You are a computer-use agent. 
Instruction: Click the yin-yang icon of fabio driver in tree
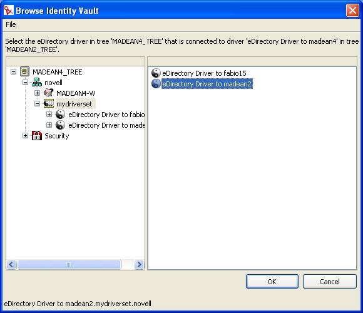point(60,115)
